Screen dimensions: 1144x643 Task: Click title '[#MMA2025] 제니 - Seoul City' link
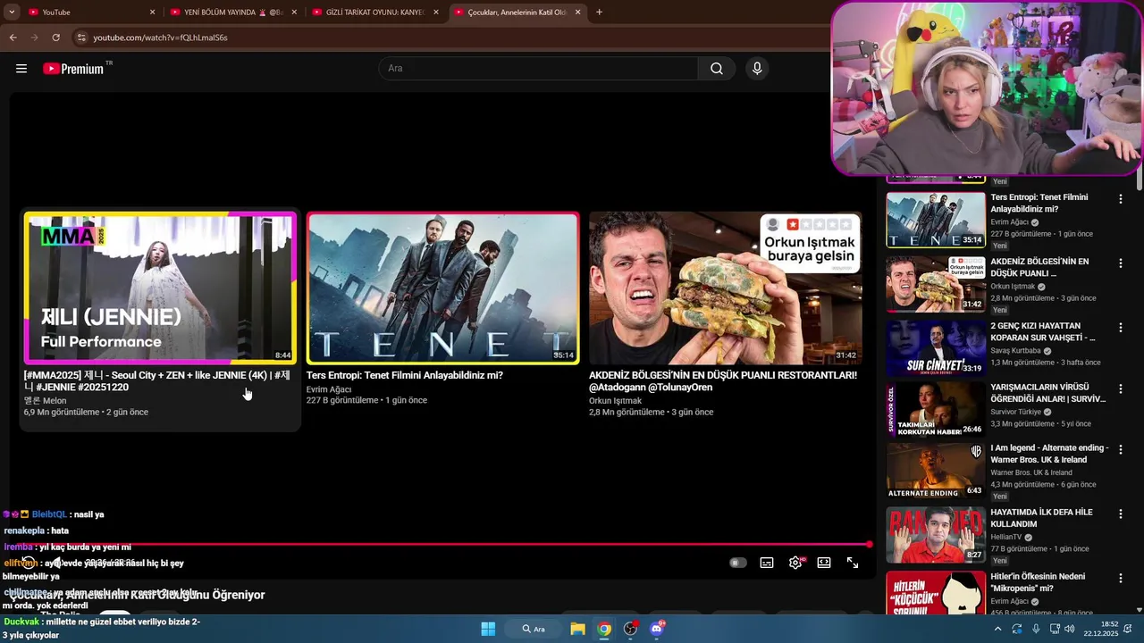point(157,381)
